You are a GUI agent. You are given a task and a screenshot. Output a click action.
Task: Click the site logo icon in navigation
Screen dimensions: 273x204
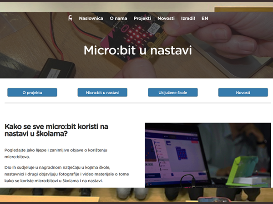click(x=70, y=19)
